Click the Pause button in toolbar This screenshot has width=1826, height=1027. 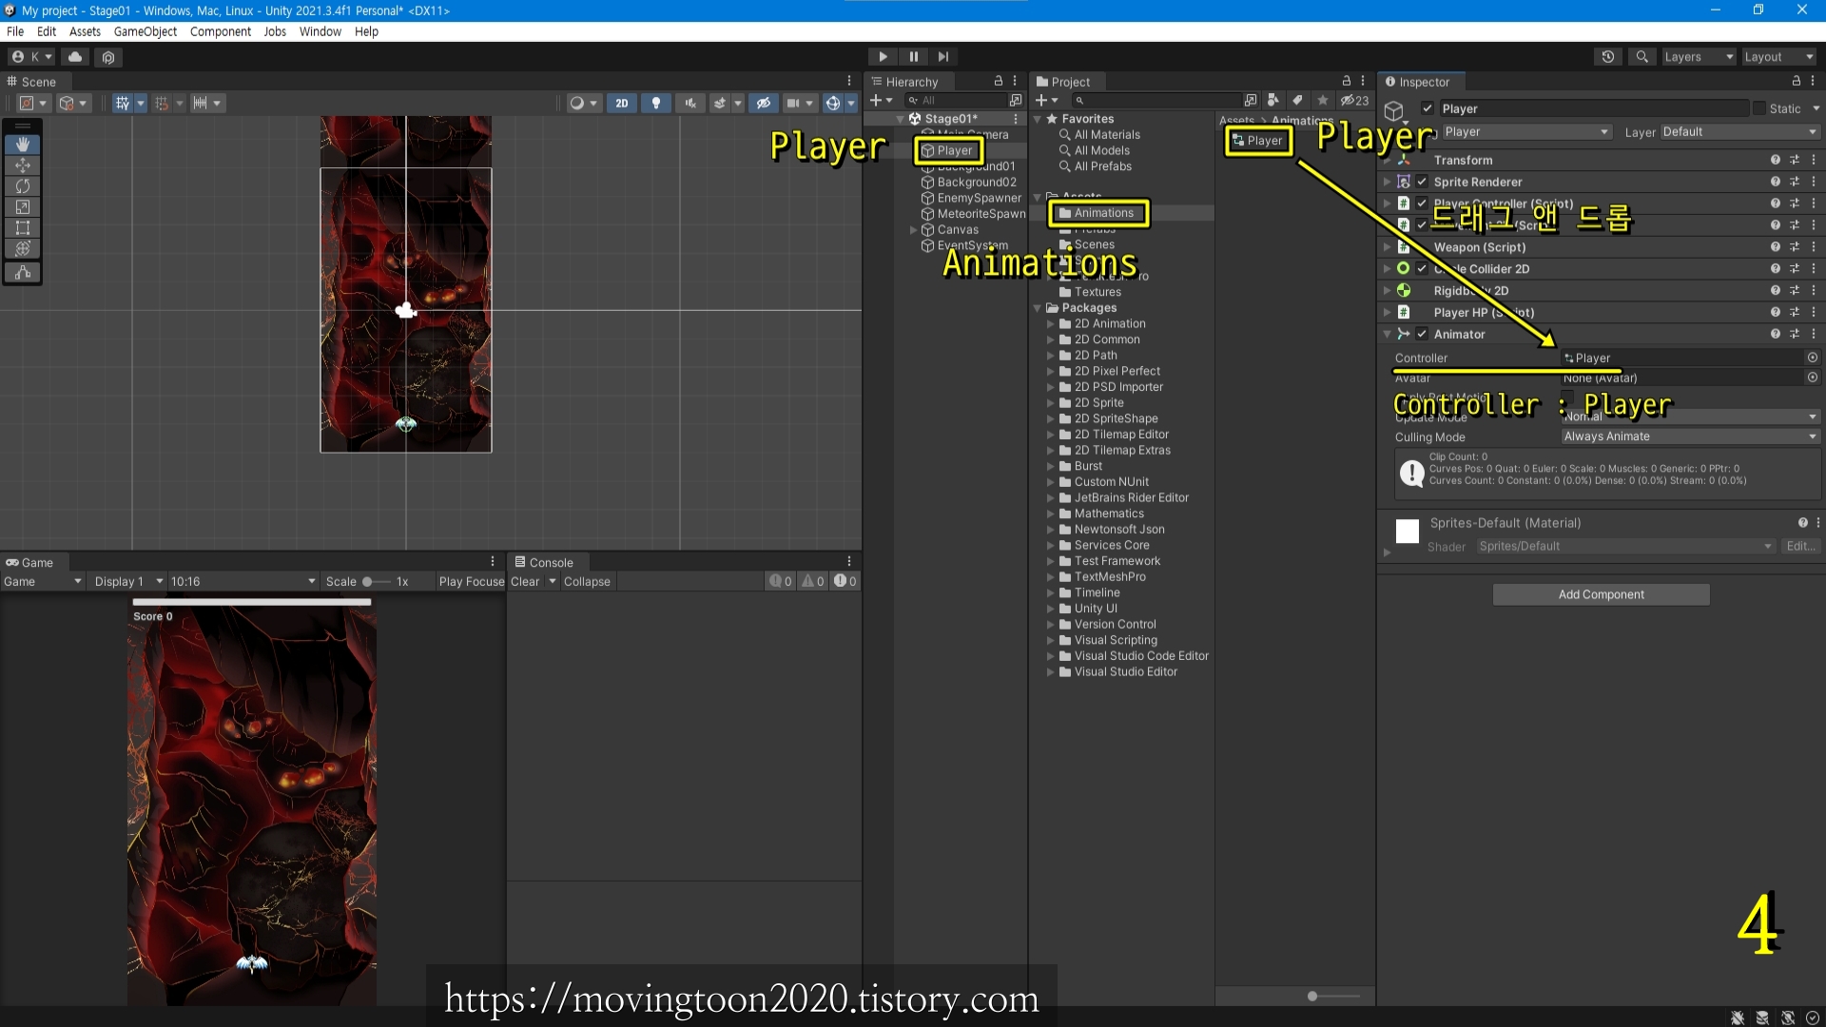(913, 57)
